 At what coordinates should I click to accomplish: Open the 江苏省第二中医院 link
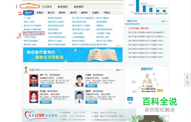point(104,33)
